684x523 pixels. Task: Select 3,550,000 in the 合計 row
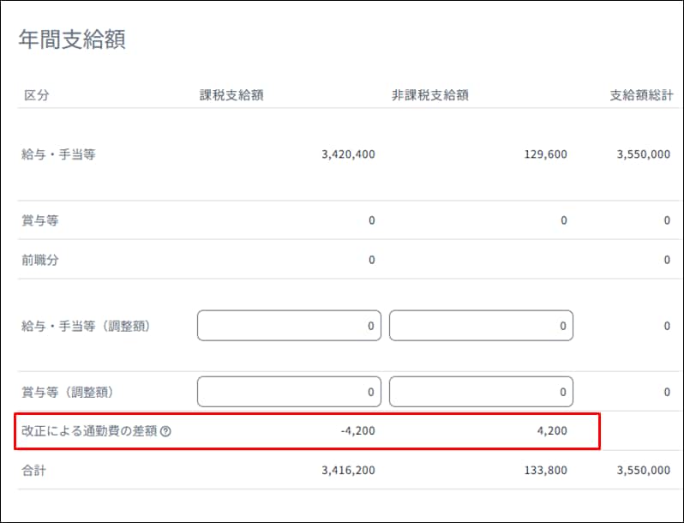[x=644, y=471]
